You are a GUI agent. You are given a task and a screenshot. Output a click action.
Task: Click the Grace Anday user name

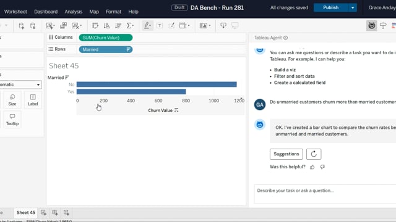tap(382, 8)
